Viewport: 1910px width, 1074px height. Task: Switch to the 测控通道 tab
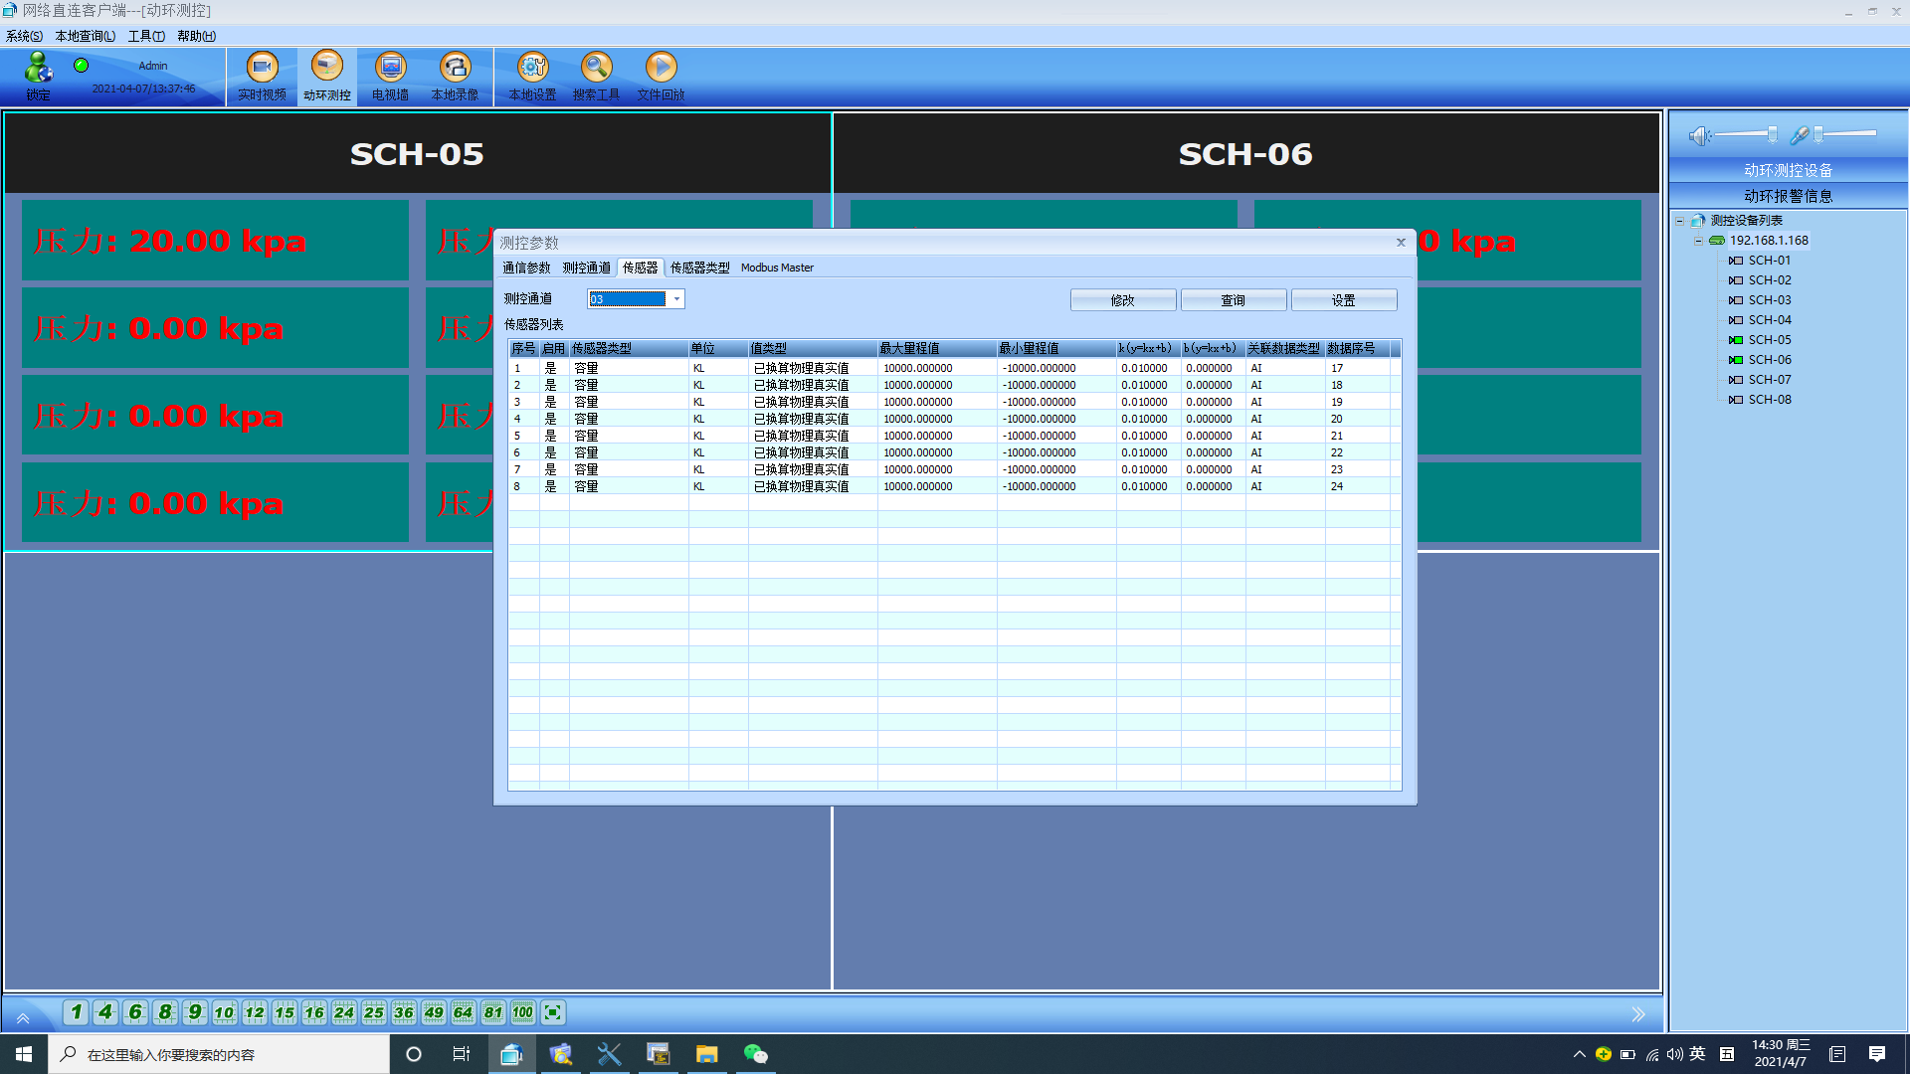pos(586,268)
